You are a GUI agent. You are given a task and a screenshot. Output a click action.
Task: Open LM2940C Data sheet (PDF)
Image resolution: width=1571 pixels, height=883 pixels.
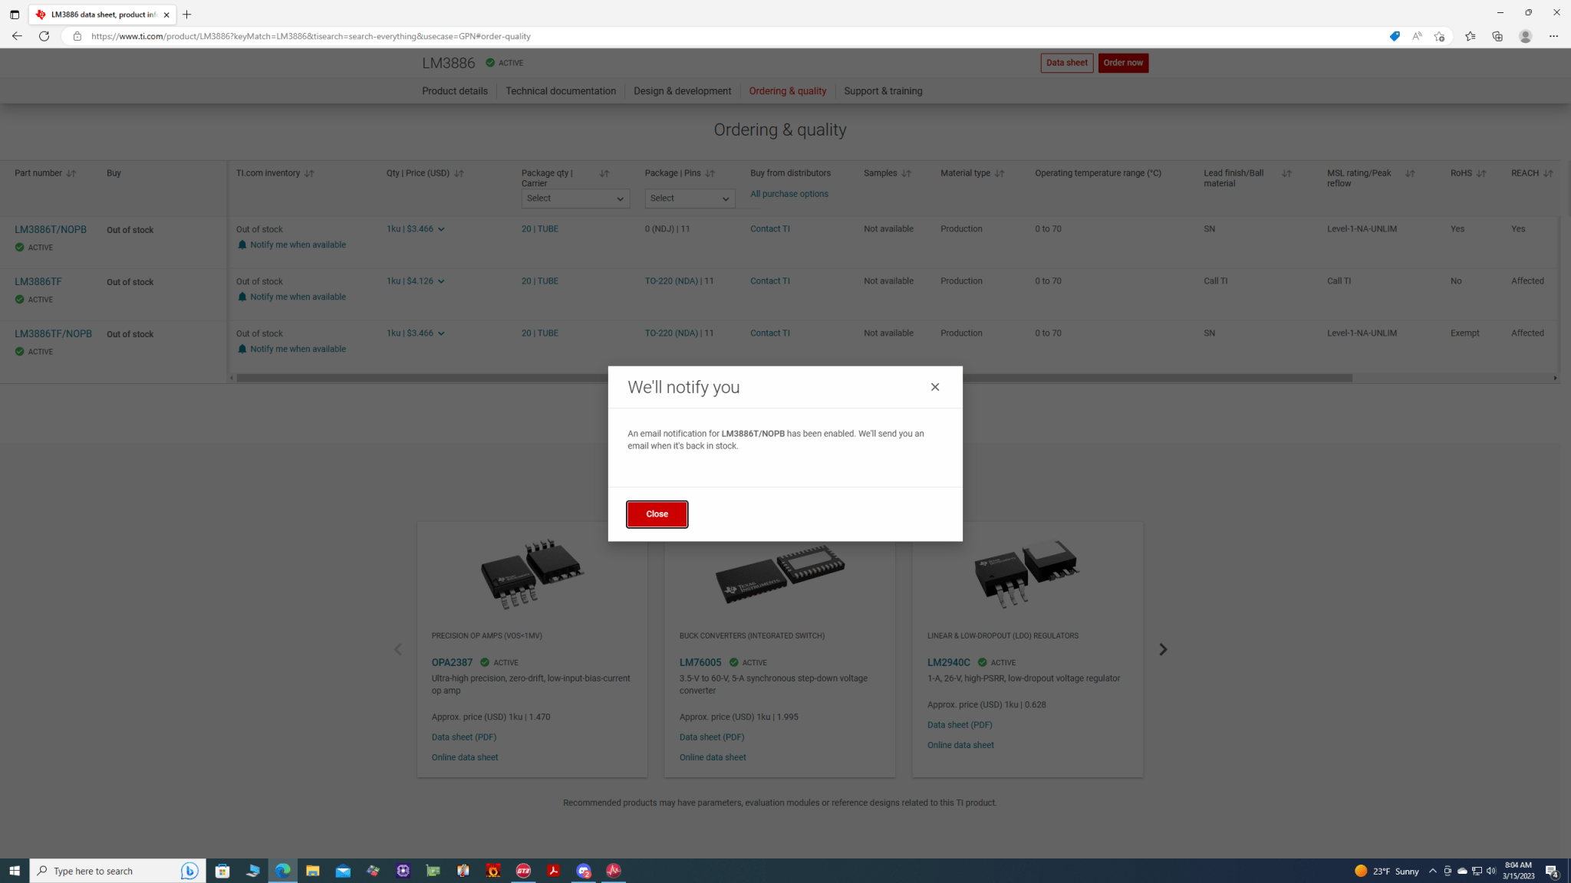coord(959,725)
